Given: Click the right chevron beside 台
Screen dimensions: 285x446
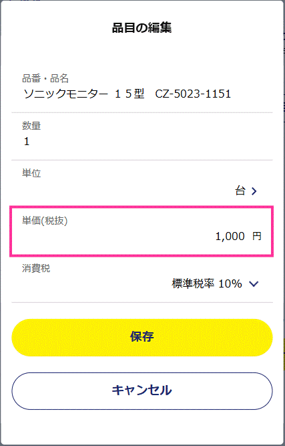Looking at the screenshot, I should click(254, 191).
